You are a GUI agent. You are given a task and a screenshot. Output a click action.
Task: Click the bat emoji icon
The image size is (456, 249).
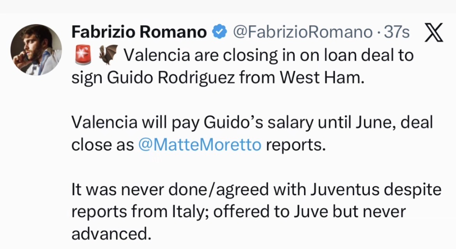108,56
